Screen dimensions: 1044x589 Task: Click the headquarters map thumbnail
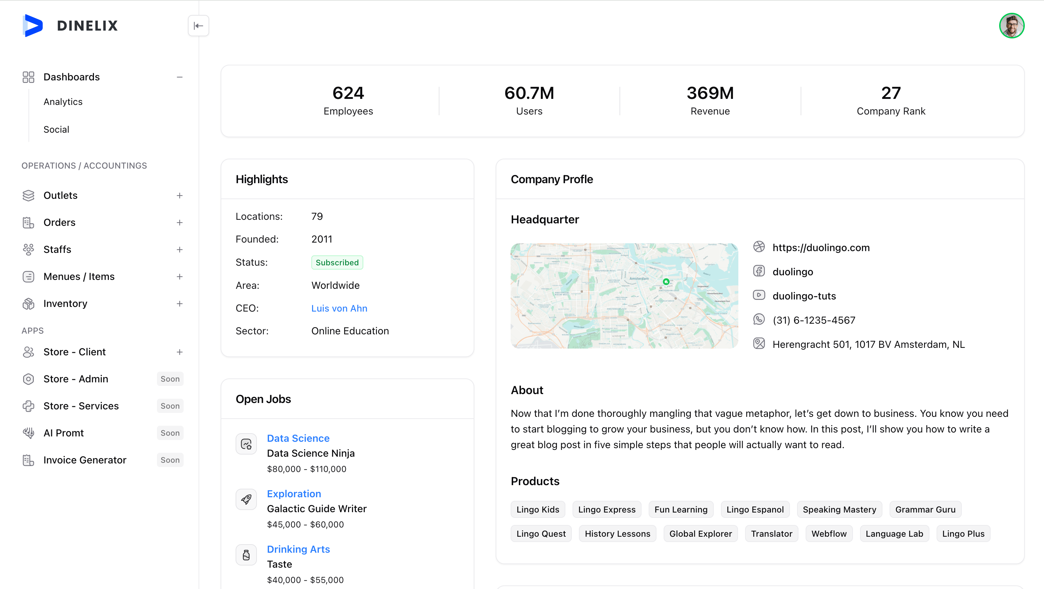pyautogui.click(x=624, y=295)
